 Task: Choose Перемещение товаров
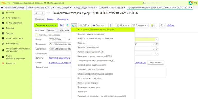tap(103, 83)
